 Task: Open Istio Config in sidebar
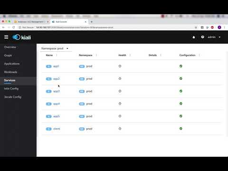pyautogui.click(x=11, y=89)
